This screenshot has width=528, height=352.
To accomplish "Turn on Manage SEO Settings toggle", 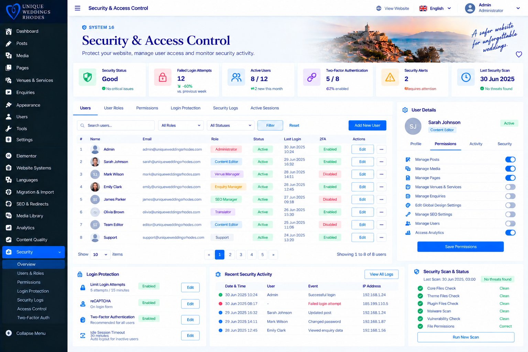I will (510, 214).
